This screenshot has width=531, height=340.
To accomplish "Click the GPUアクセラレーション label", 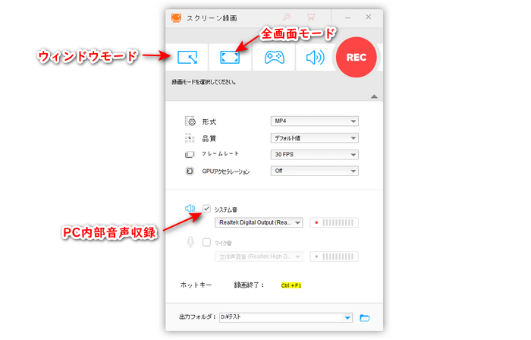I will coord(226,172).
